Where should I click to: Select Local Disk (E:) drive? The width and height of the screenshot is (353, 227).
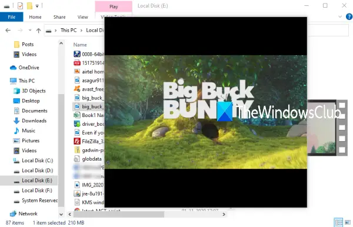pyautogui.click(x=37, y=181)
